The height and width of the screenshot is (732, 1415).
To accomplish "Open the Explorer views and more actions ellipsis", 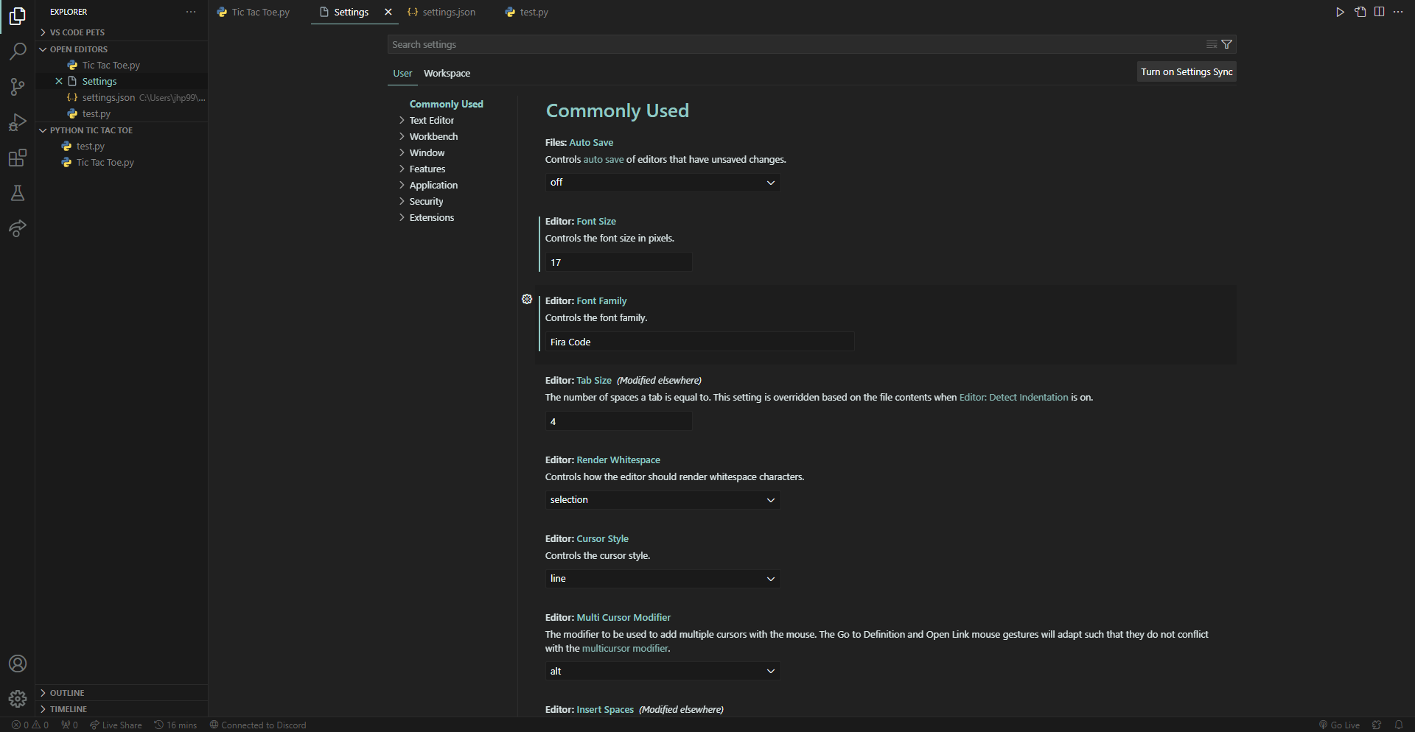I will 191,12.
